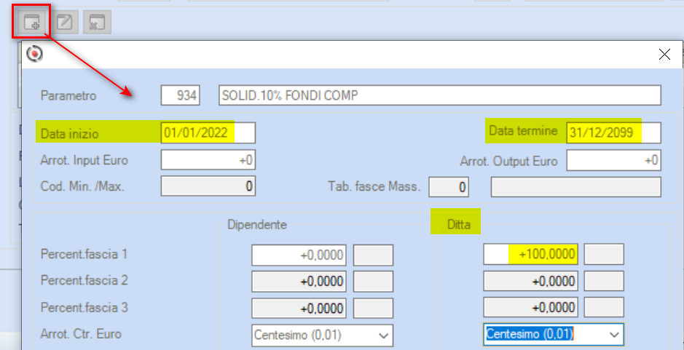Click the Parametro label
Viewport: 684px width, 350px height.
[68, 95]
